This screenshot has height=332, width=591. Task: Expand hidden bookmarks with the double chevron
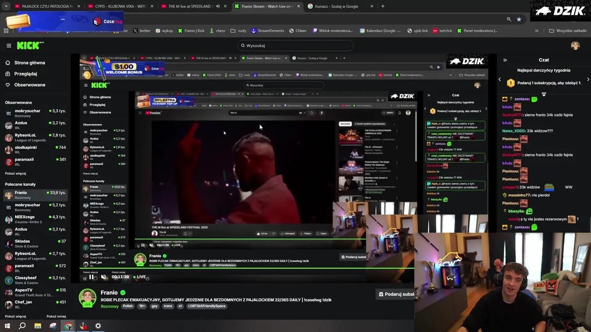pos(537,31)
